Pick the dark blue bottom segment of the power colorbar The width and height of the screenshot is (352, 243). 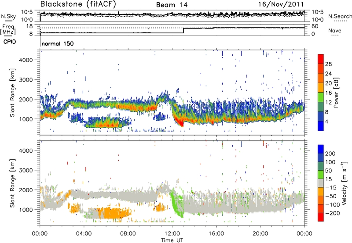tap(321, 126)
